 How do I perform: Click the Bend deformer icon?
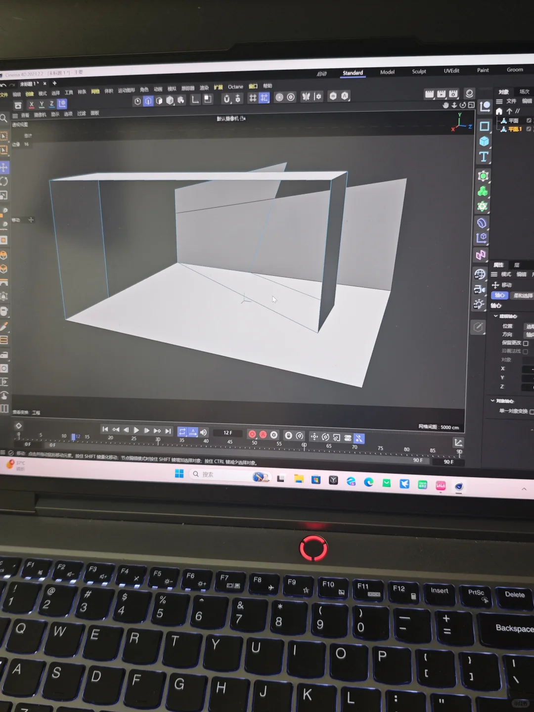click(x=482, y=223)
